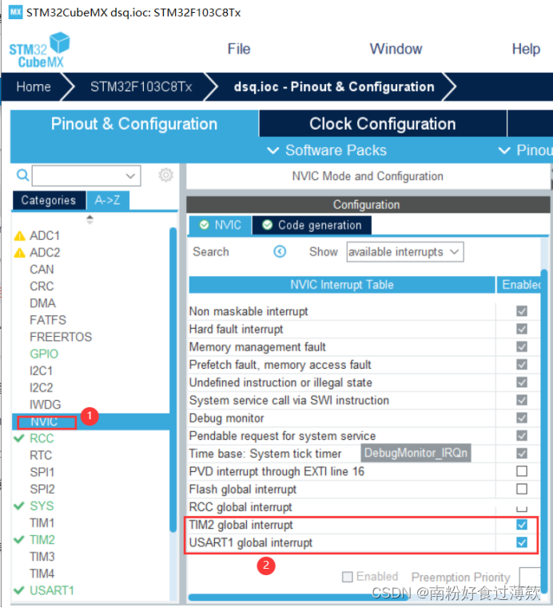Click the NVIC Interrupt Table column header

[x=342, y=285]
